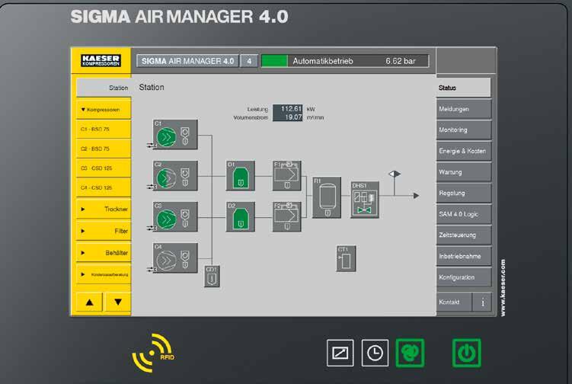This screenshot has width=572, height=384.
Task: Click the Kontakt button
Action: coord(454,302)
